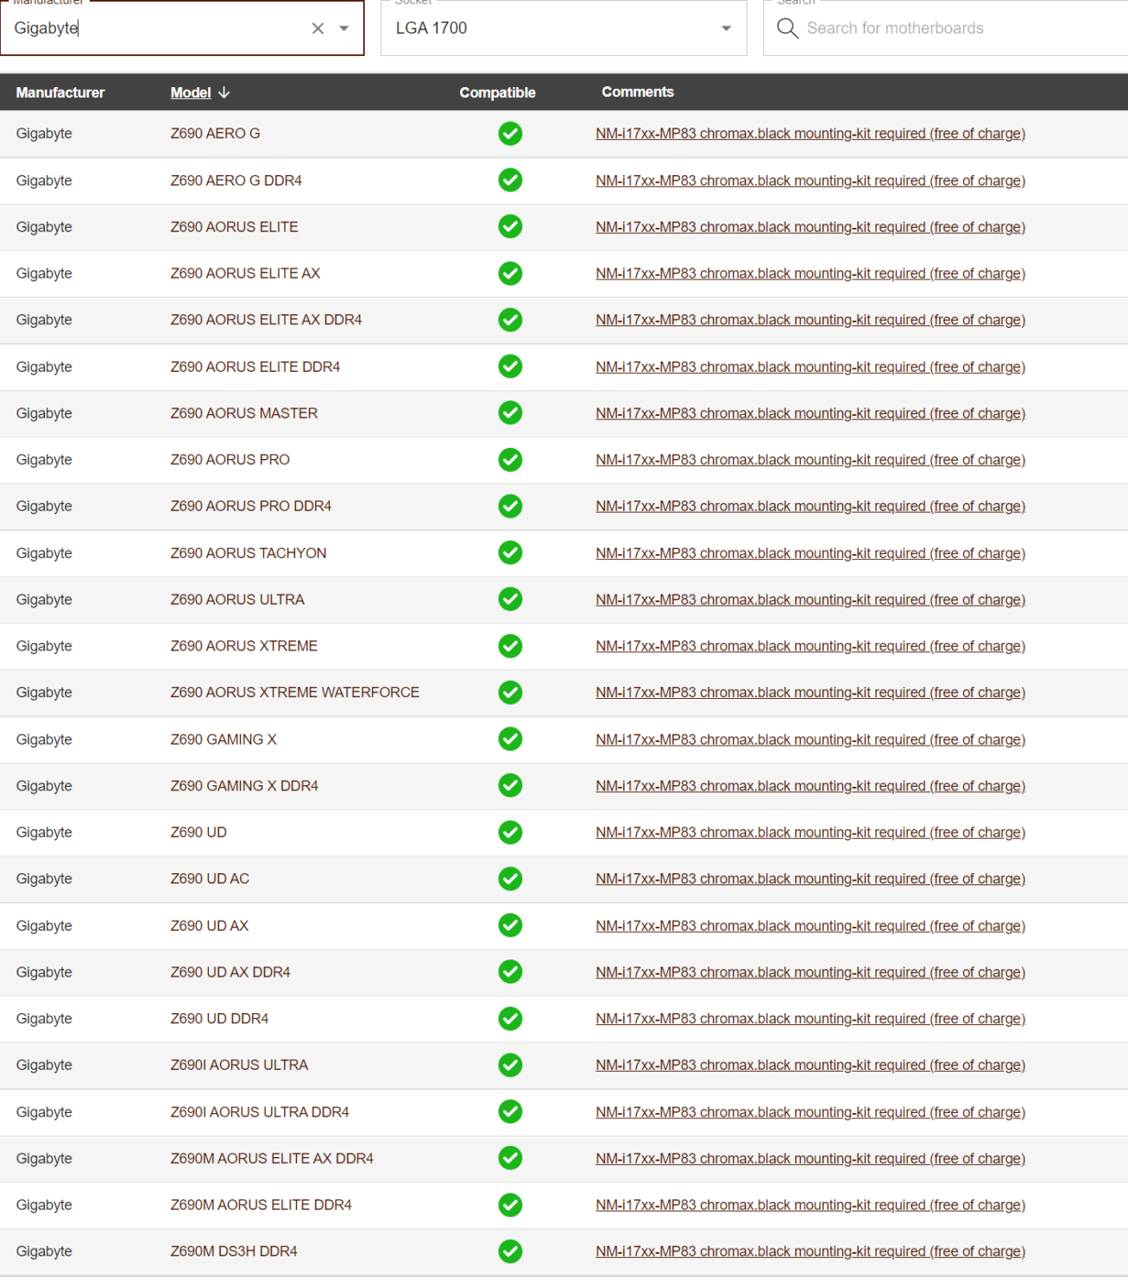Click green checkmark for Z690 AORUS MASTER
This screenshot has height=1277, width=1128.
[510, 413]
